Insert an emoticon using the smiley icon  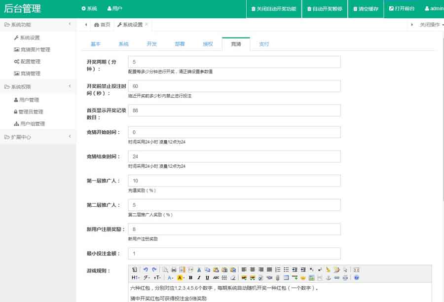click(303, 278)
